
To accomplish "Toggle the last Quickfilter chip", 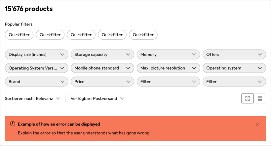I will click(x=143, y=35).
